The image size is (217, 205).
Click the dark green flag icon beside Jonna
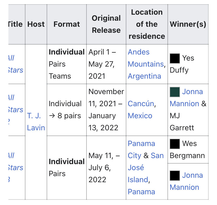point(175,92)
